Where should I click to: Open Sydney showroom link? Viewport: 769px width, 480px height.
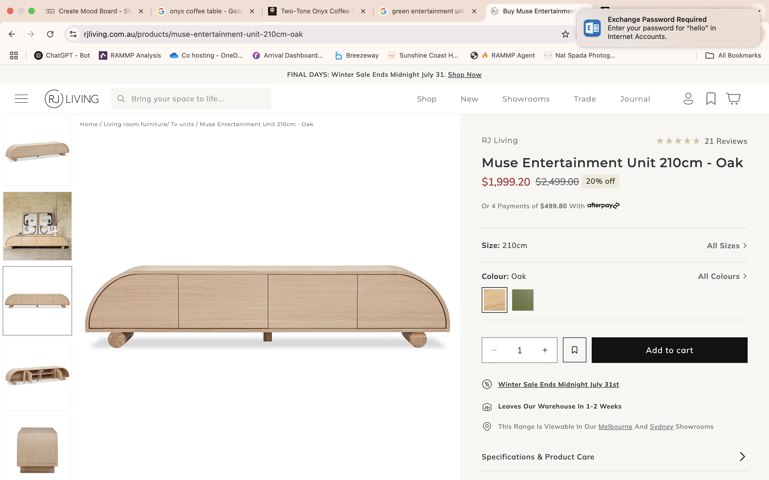click(661, 426)
